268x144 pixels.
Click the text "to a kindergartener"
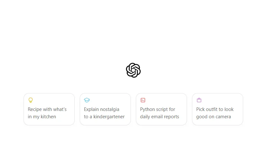[x=104, y=117]
